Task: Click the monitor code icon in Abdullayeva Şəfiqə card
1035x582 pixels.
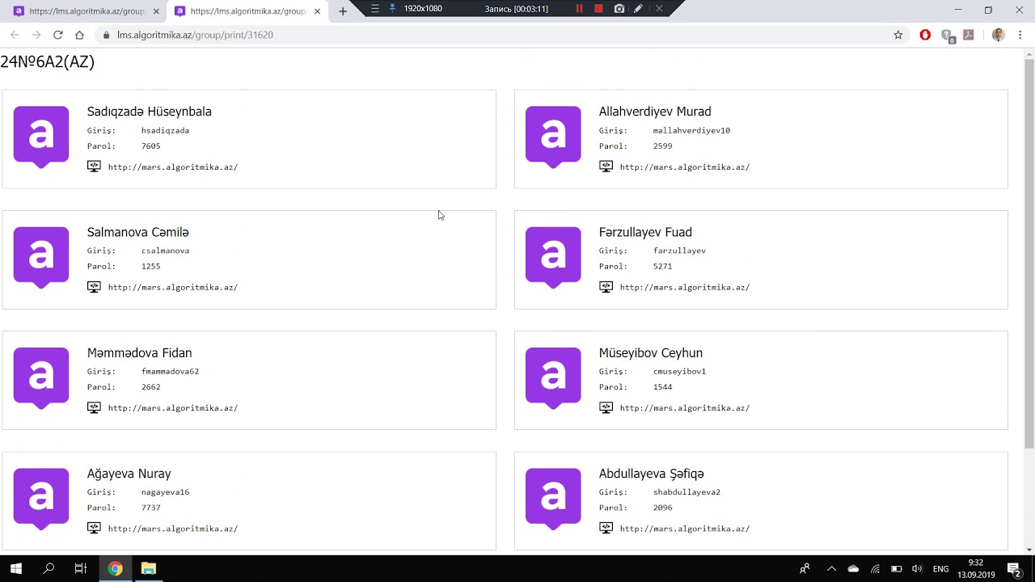Action: (x=606, y=528)
